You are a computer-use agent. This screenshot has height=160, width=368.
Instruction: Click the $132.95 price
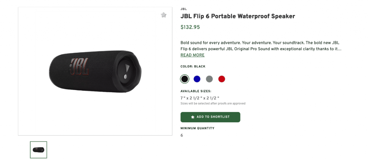[x=190, y=27]
